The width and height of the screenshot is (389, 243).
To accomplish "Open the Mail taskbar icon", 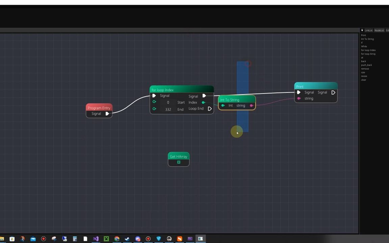I will 33,239.
